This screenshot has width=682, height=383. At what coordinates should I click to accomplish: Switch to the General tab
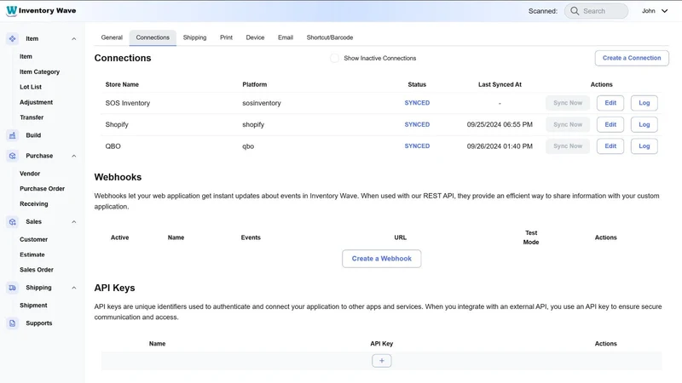112,37
